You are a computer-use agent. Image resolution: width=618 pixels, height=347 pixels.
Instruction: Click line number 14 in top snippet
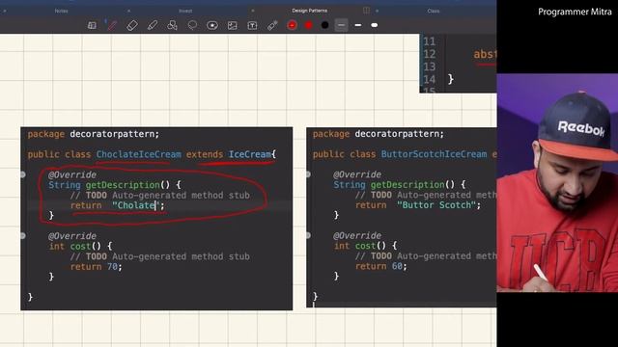[429, 79]
